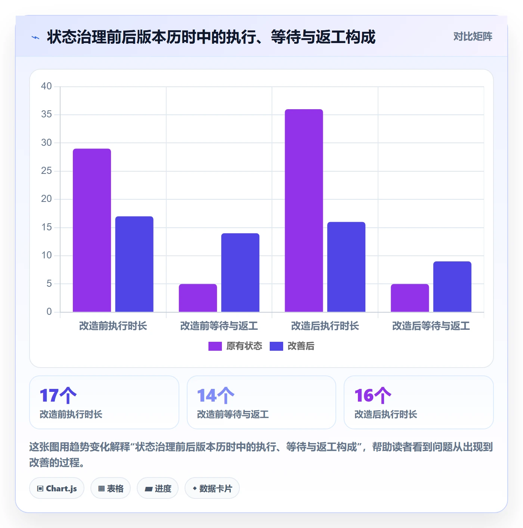The width and height of the screenshot is (523, 528).
Task: Click the purple bar for 改造前执行时长
Action: pyautogui.click(x=92, y=230)
